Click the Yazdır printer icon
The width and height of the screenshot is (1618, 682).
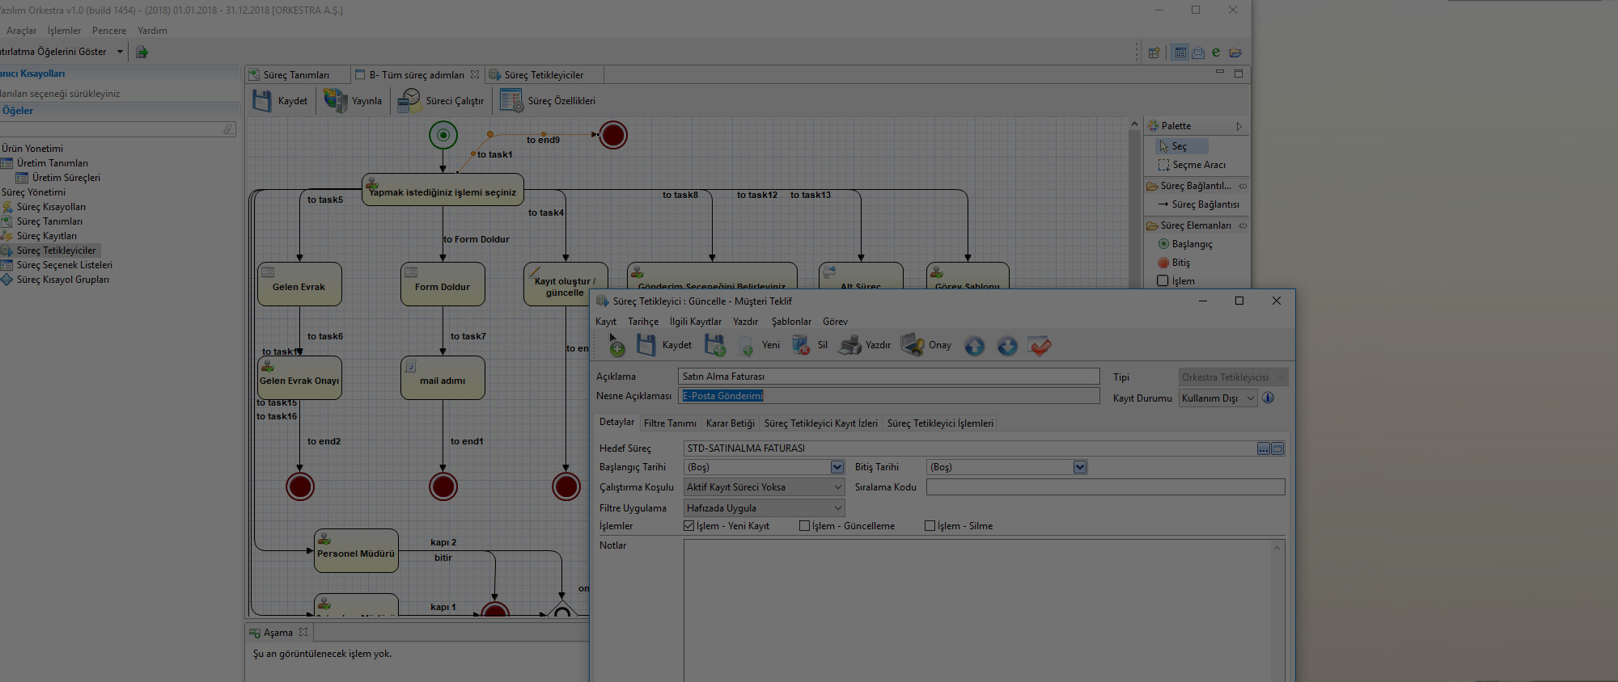pos(849,346)
